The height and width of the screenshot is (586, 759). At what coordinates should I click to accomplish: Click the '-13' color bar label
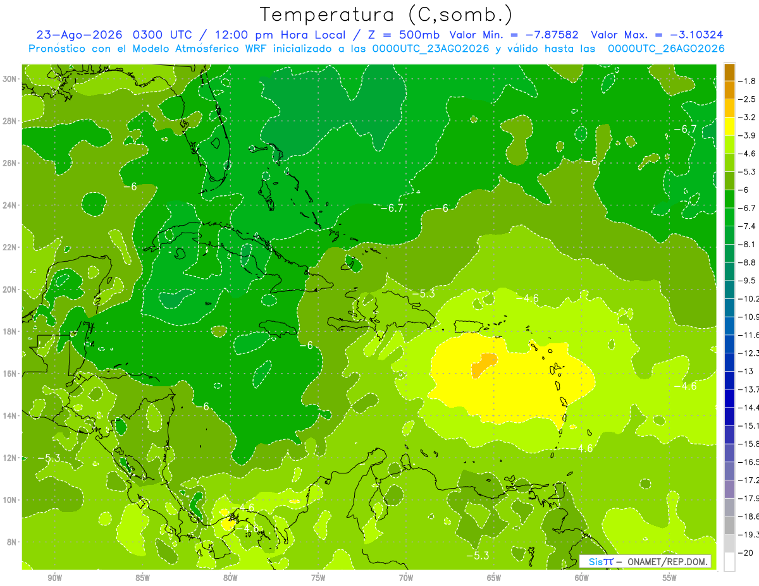[746, 371]
